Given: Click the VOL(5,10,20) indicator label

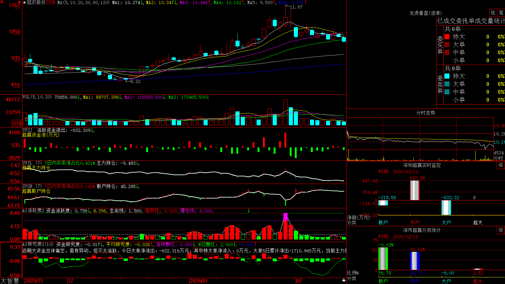Looking at the screenshot, I should tap(37, 97).
